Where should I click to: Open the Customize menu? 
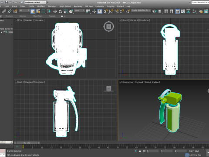[100, 7]
